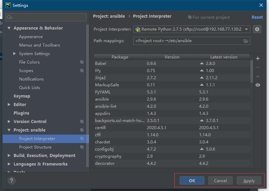
Task: Click the copy icon beside Project: ansible
Action: [x=82, y=130]
